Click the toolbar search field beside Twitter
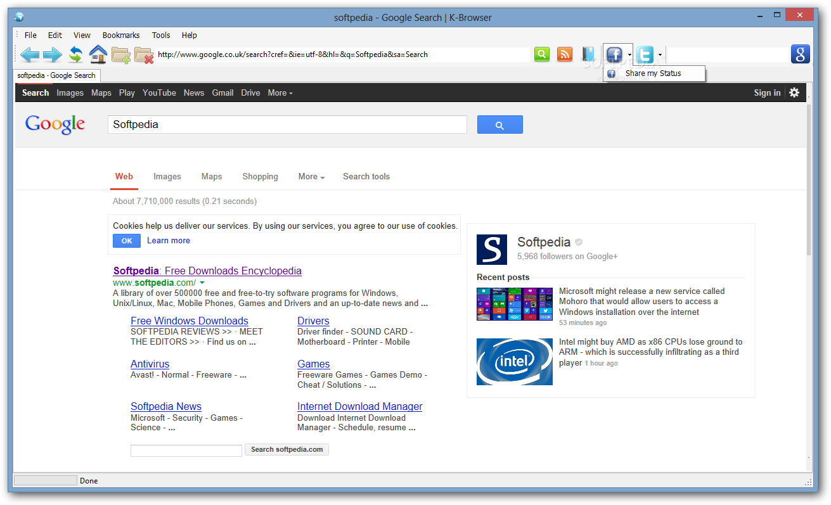 click(x=728, y=54)
